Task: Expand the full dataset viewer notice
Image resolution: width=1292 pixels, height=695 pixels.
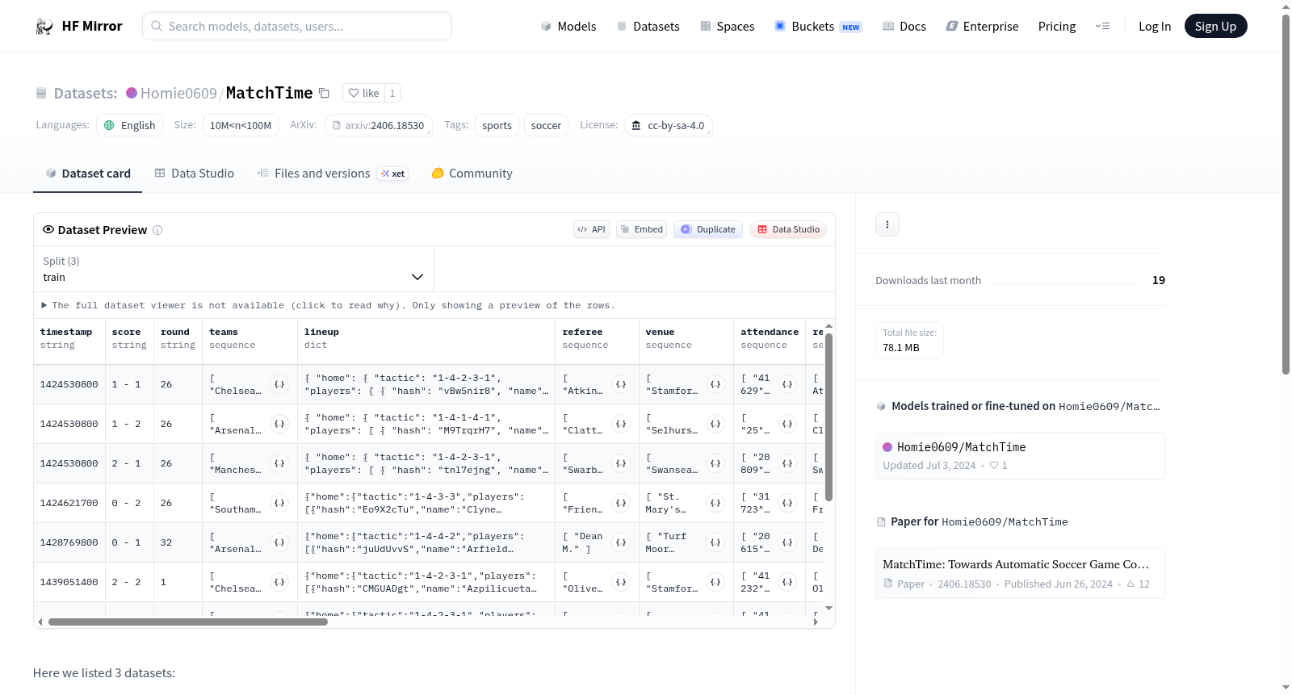Action: click(328, 306)
